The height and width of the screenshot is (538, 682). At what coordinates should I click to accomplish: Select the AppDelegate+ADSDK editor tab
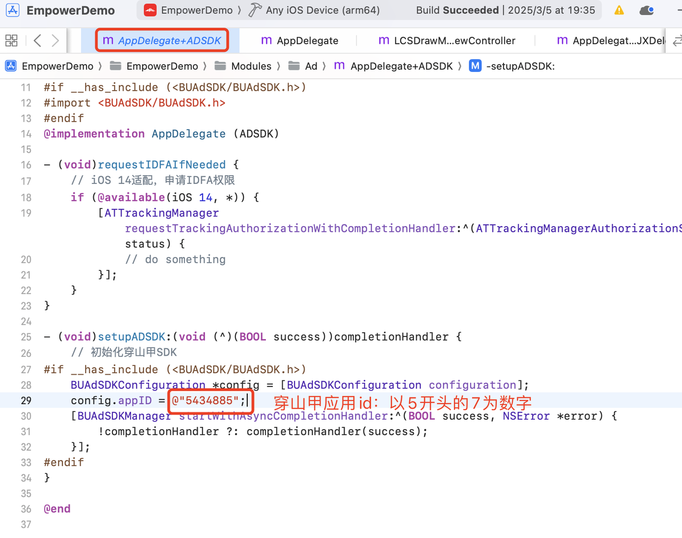coord(162,41)
